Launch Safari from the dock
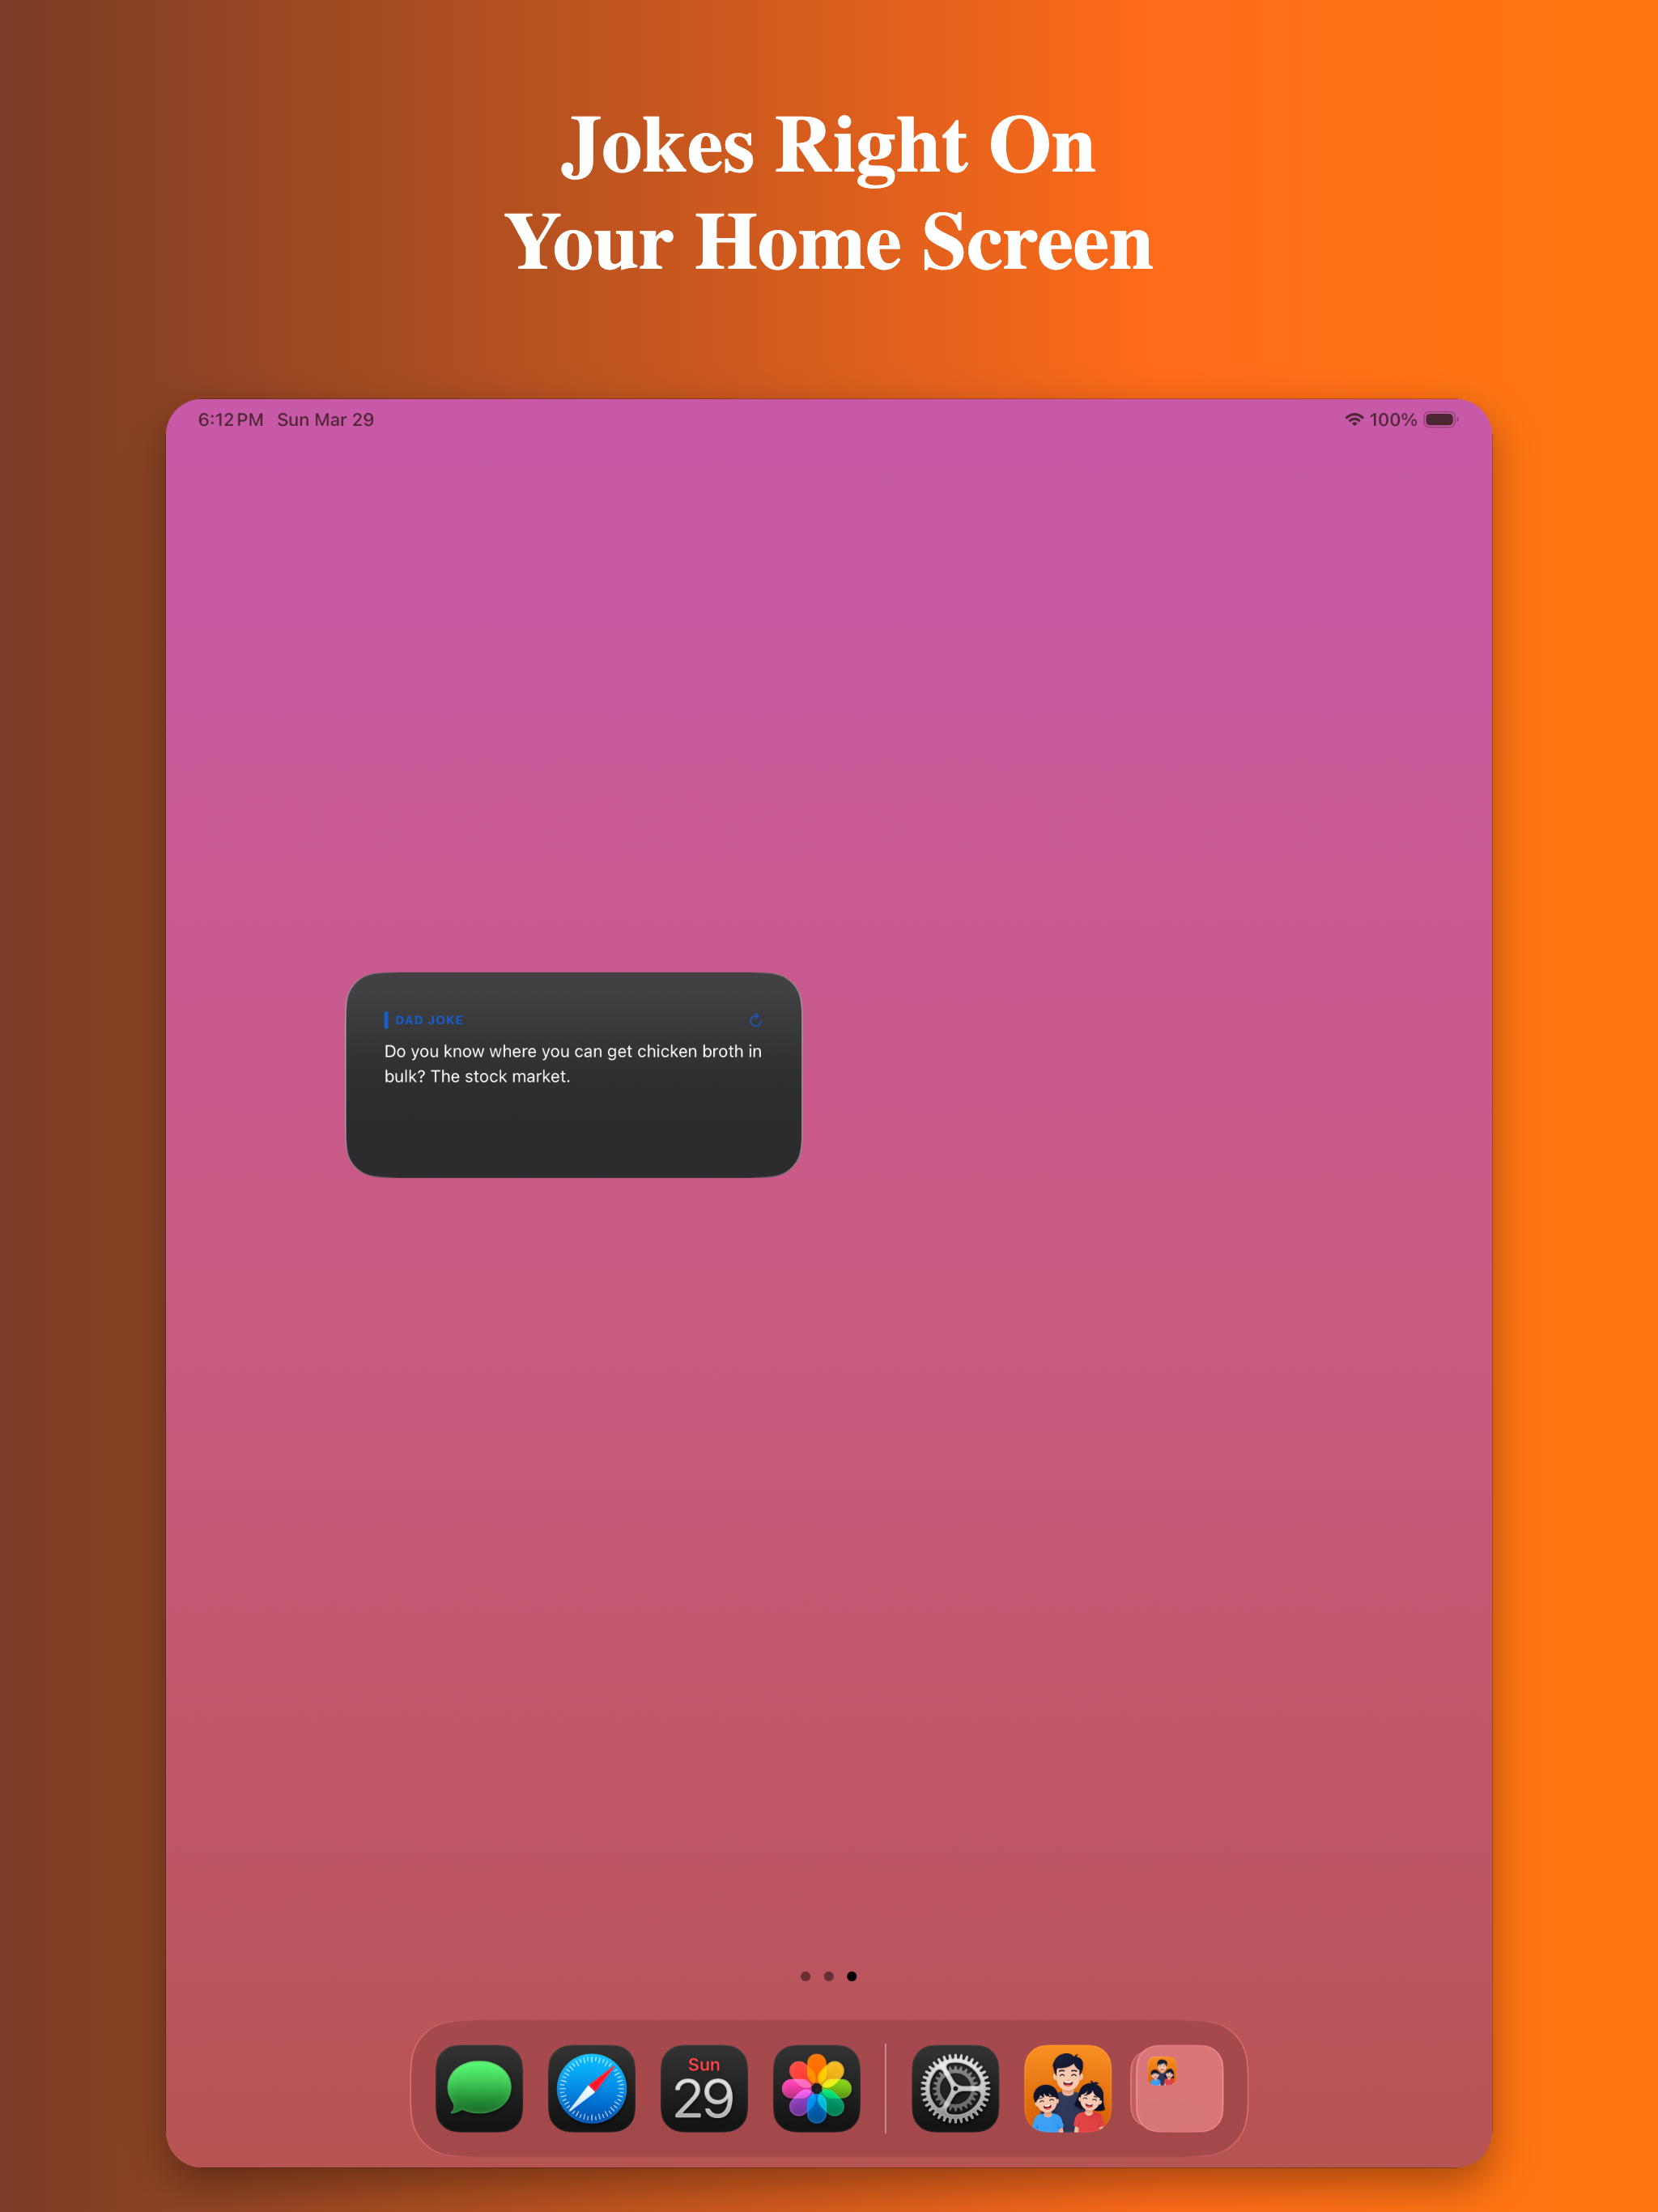The height and width of the screenshot is (2212, 1658). point(592,2088)
